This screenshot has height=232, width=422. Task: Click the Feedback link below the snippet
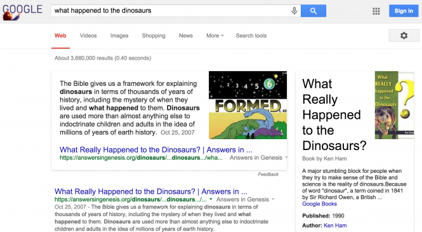pos(268,174)
